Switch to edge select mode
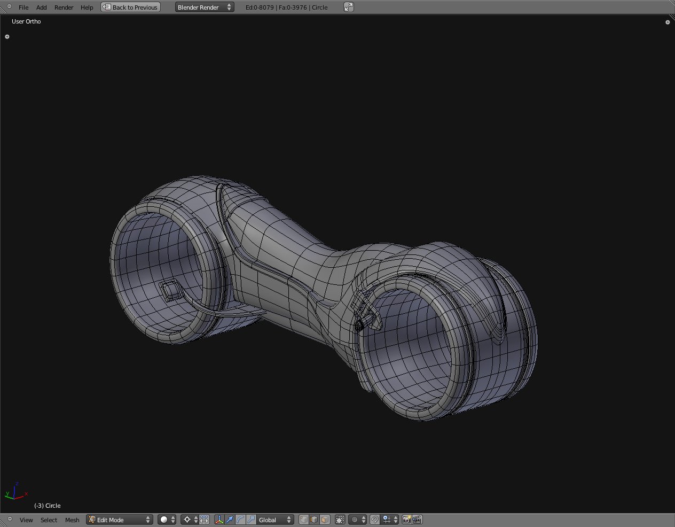 pyautogui.click(x=314, y=520)
